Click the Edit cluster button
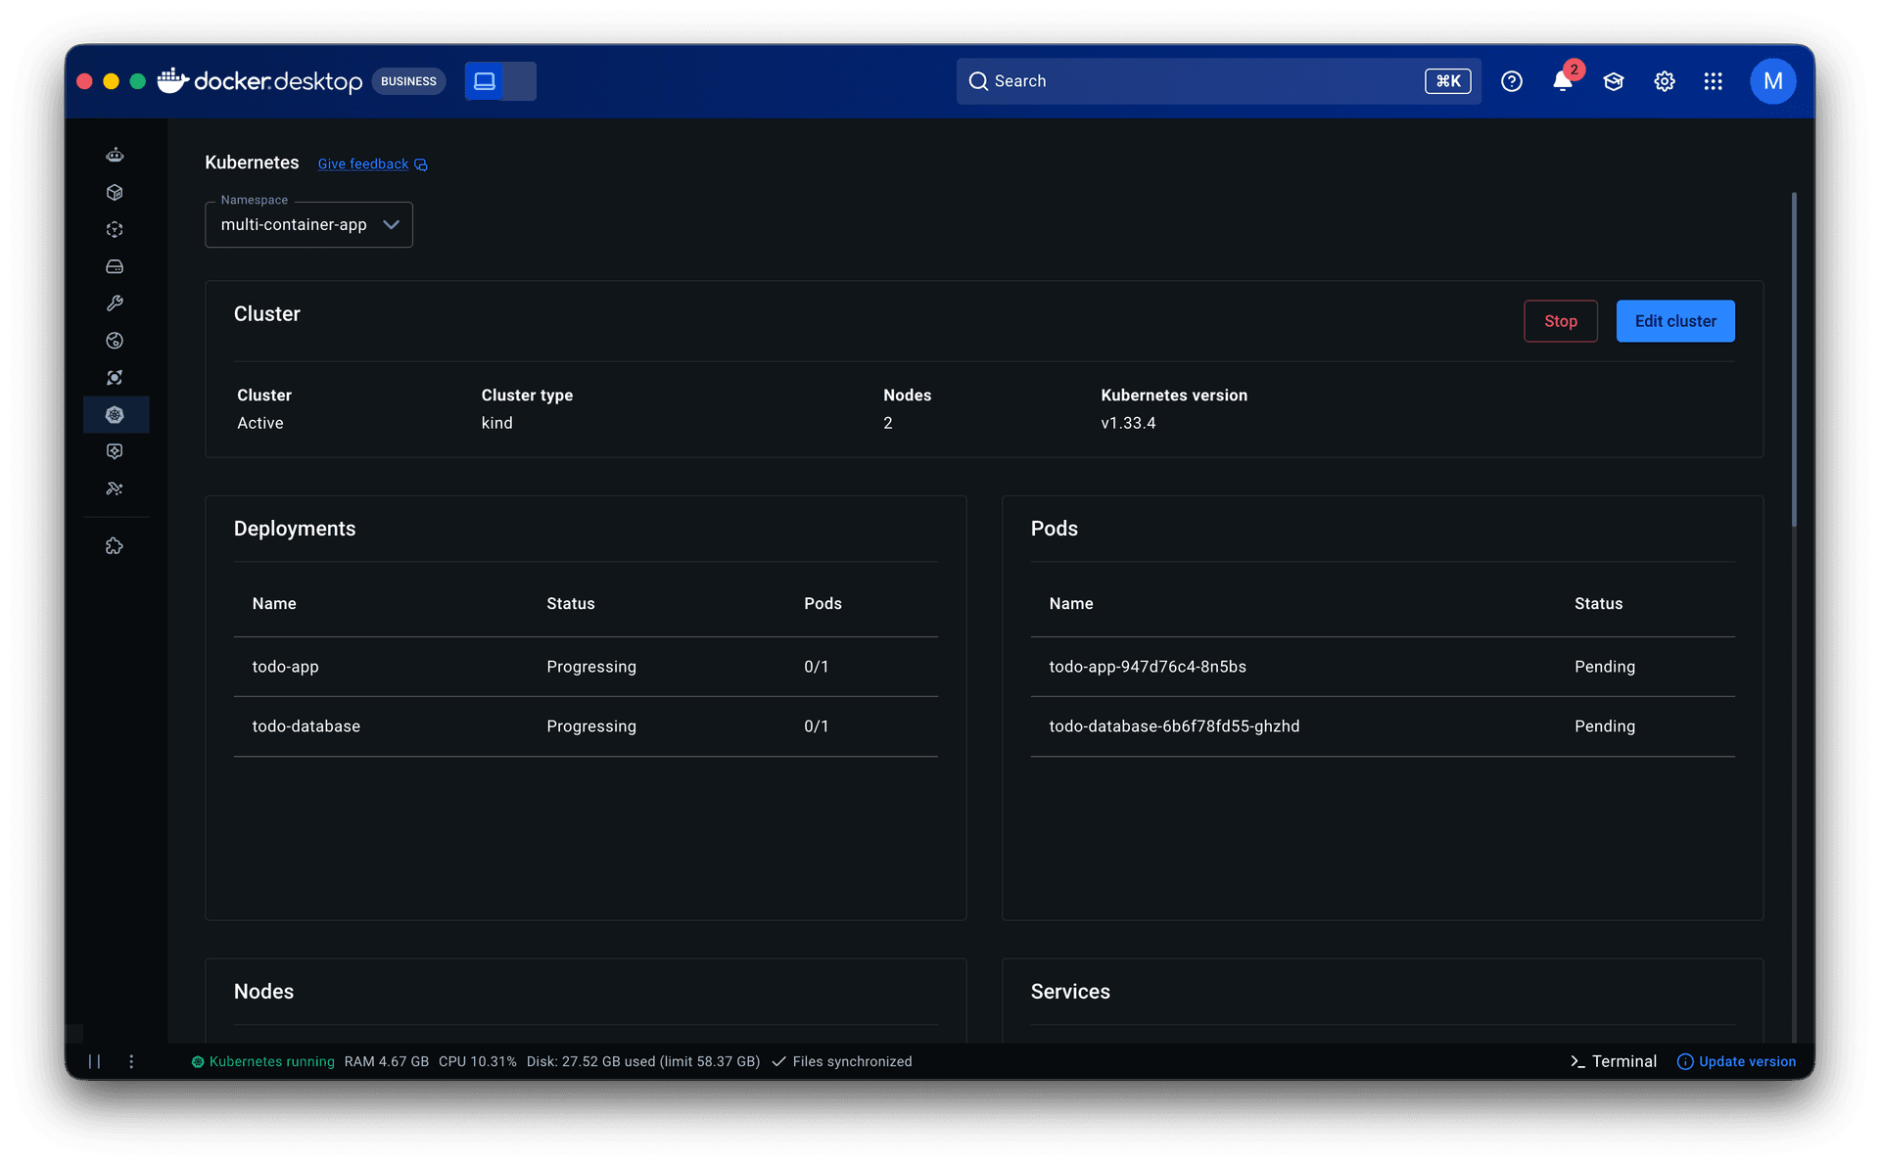Viewport: 1880px width, 1166px height. (1674, 321)
